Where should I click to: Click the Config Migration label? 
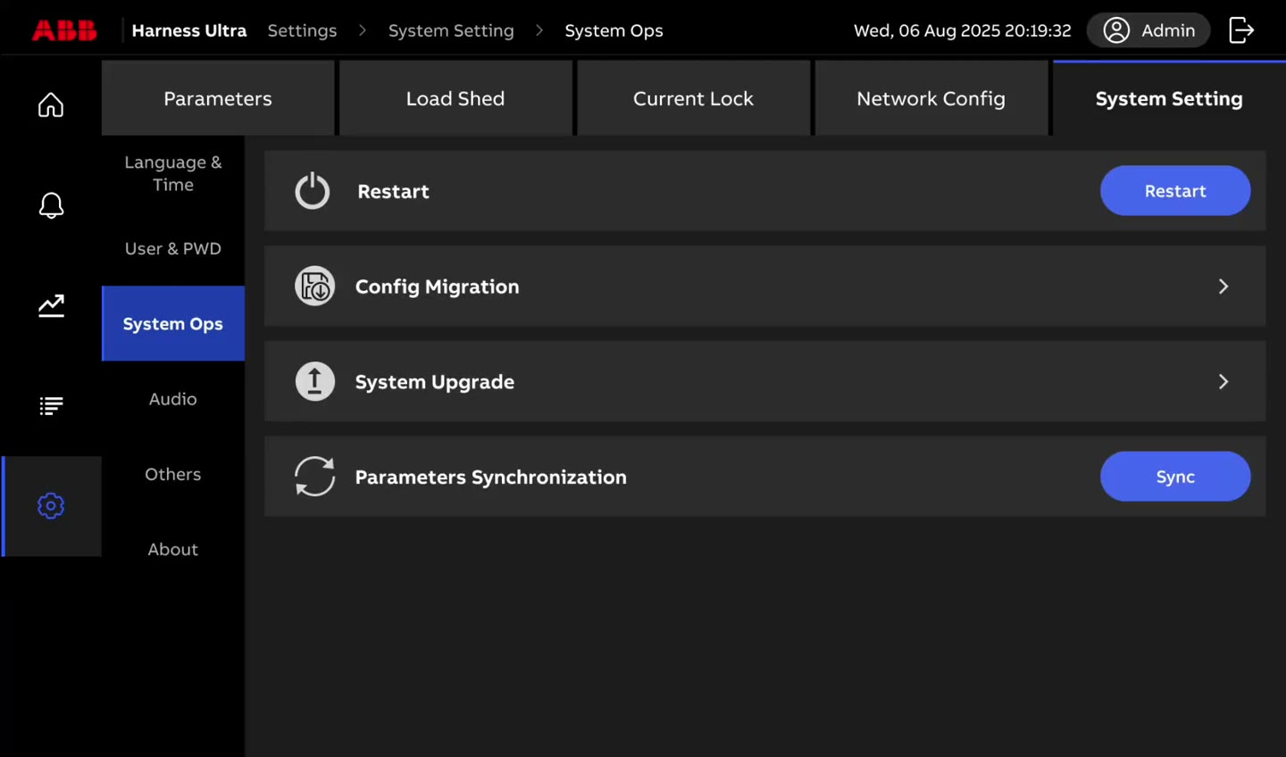437,287
